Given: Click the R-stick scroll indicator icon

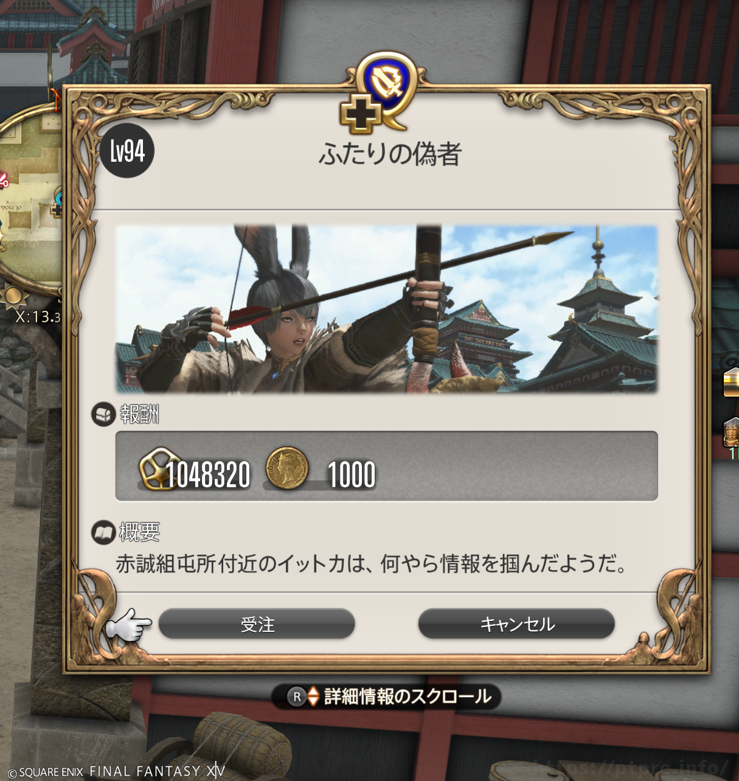Looking at the screenshot, I should tap(297, 697).
